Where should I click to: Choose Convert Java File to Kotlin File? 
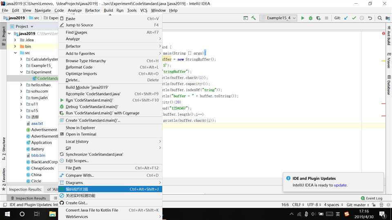[x=110, y=210]
